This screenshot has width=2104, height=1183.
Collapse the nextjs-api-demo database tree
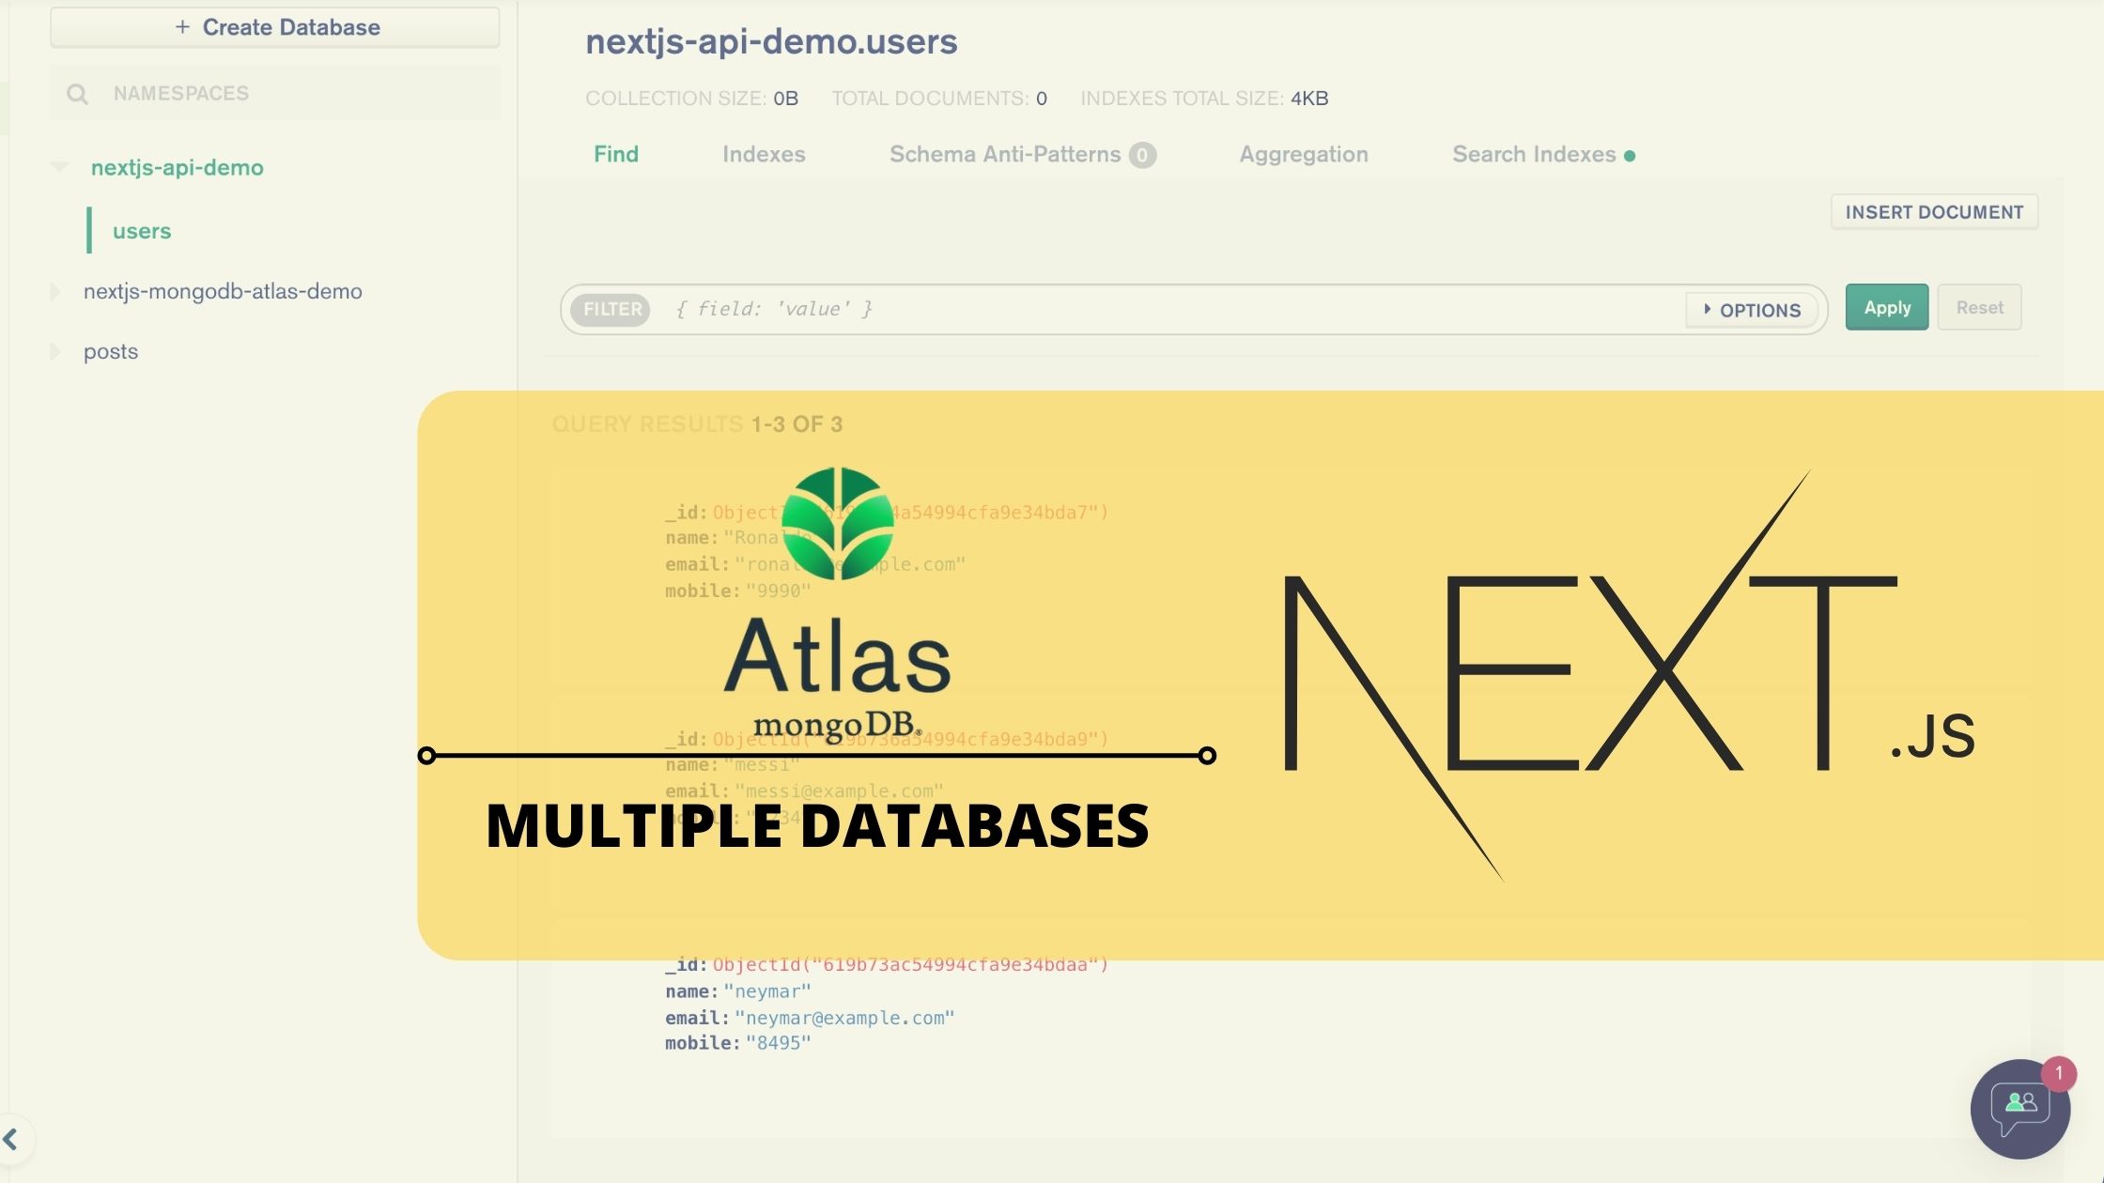59,167
